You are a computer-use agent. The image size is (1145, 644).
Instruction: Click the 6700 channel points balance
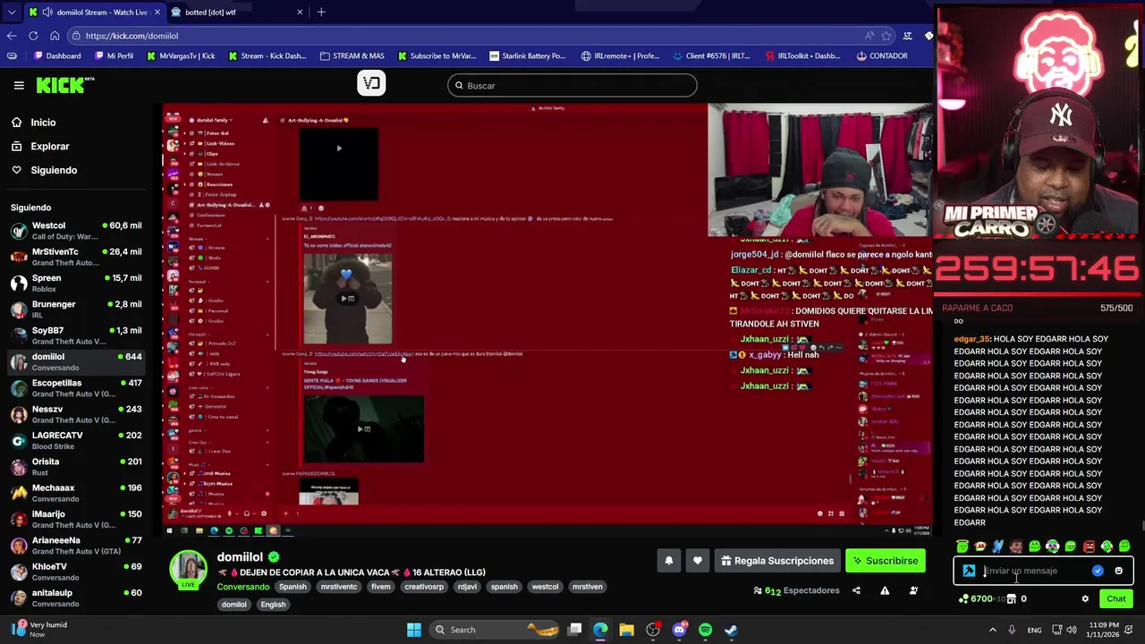point(976,599)
